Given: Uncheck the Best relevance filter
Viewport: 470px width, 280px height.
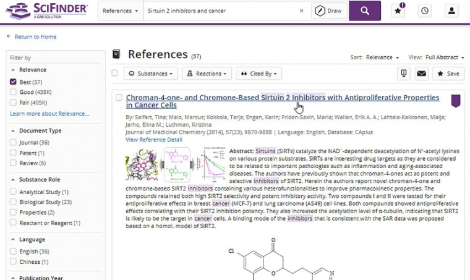Looking at the screenshot, I should (x=14, y=82).
